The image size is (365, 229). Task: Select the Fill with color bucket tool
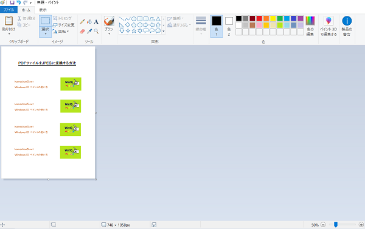click(x=89, y=22)
